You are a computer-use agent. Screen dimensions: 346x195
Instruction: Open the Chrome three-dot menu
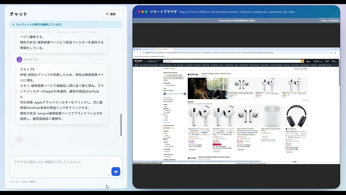(x=338, y=53)
